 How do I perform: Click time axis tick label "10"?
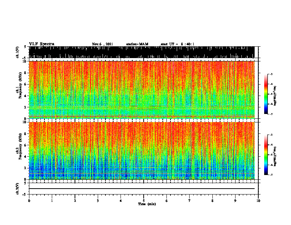(x=258, y=201)
